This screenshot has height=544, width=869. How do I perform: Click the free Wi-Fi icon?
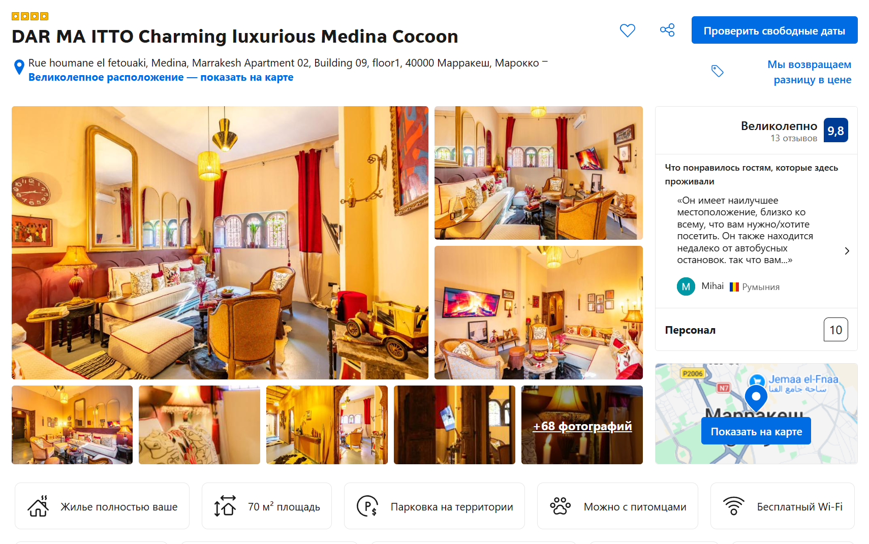734,506
